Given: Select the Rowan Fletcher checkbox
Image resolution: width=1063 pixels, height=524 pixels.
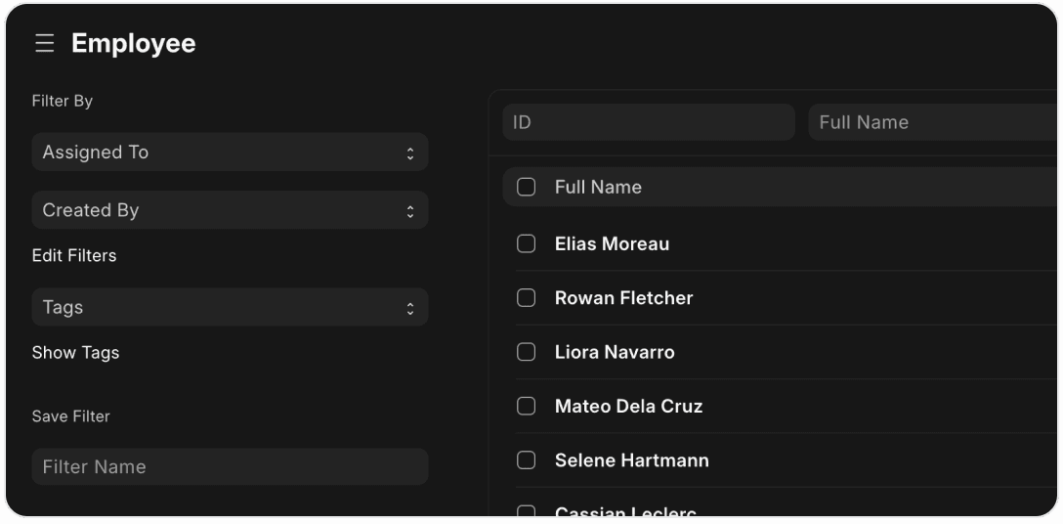Looking at the screenshot, I should [527, 297].
